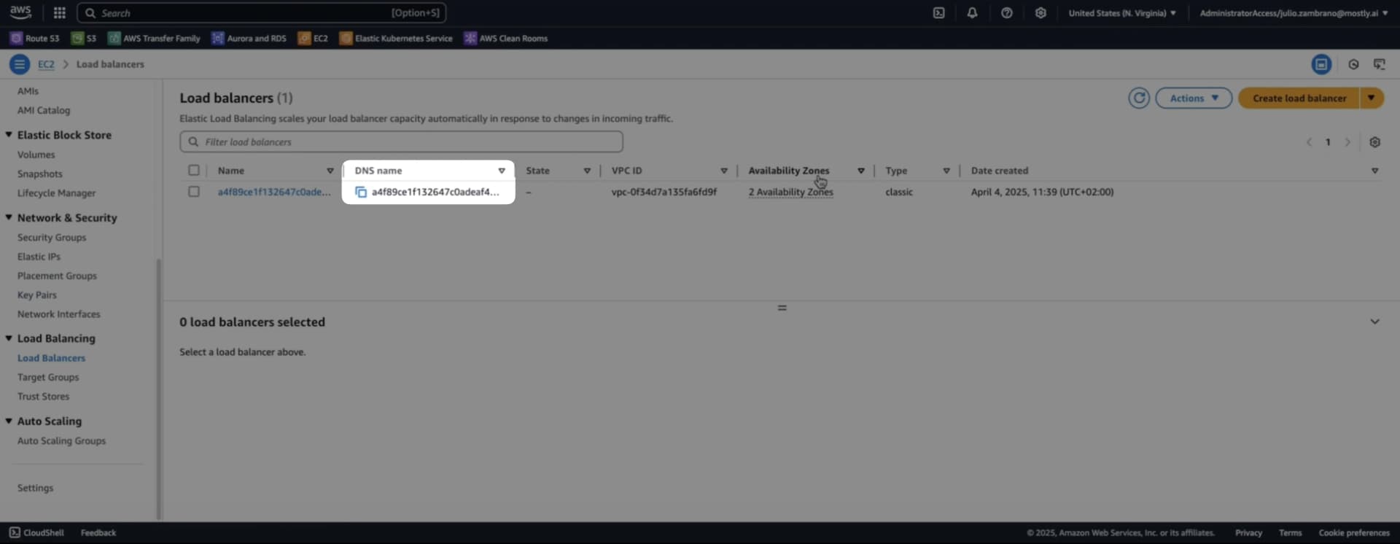Open the blue info panel icon
Image resolution: width=1400 pixels, height=544 pixels.
pyautogui.click(x=1321, y=64)
